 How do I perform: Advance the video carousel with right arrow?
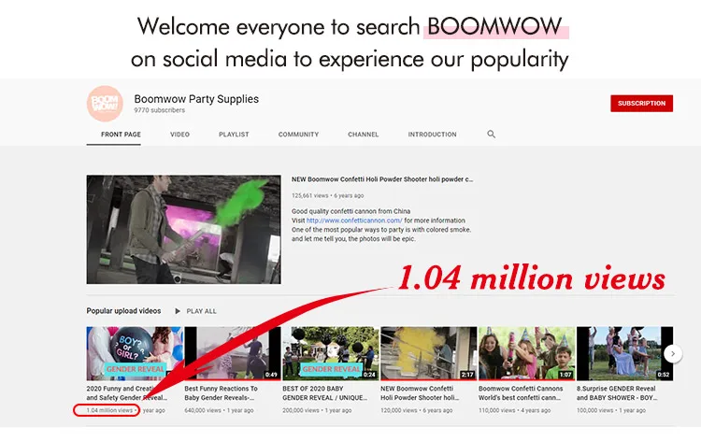672,353
